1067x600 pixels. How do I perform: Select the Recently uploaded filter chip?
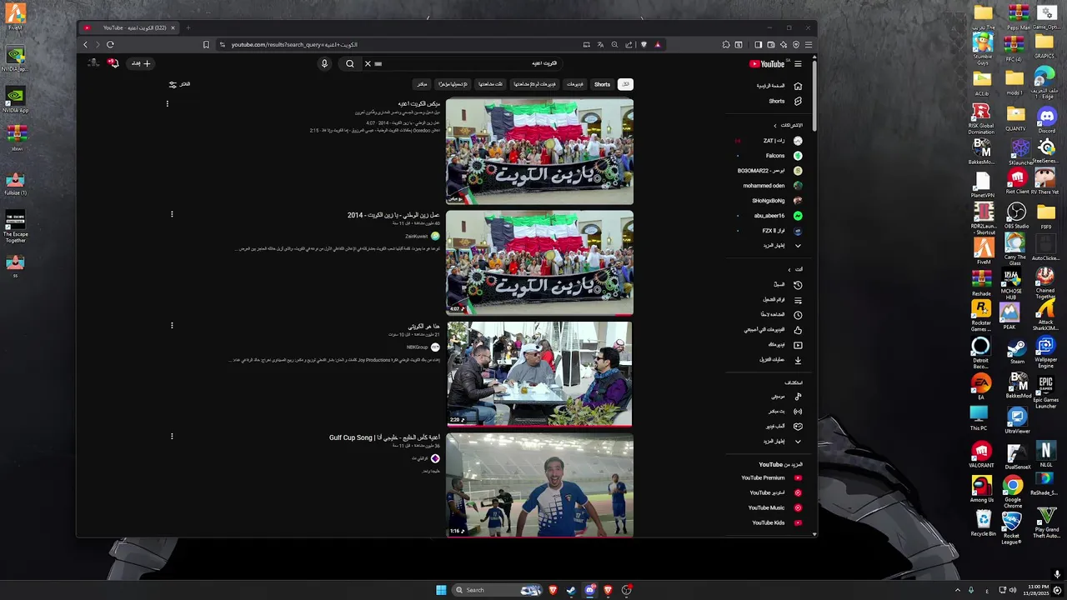[x=453, y=84]
